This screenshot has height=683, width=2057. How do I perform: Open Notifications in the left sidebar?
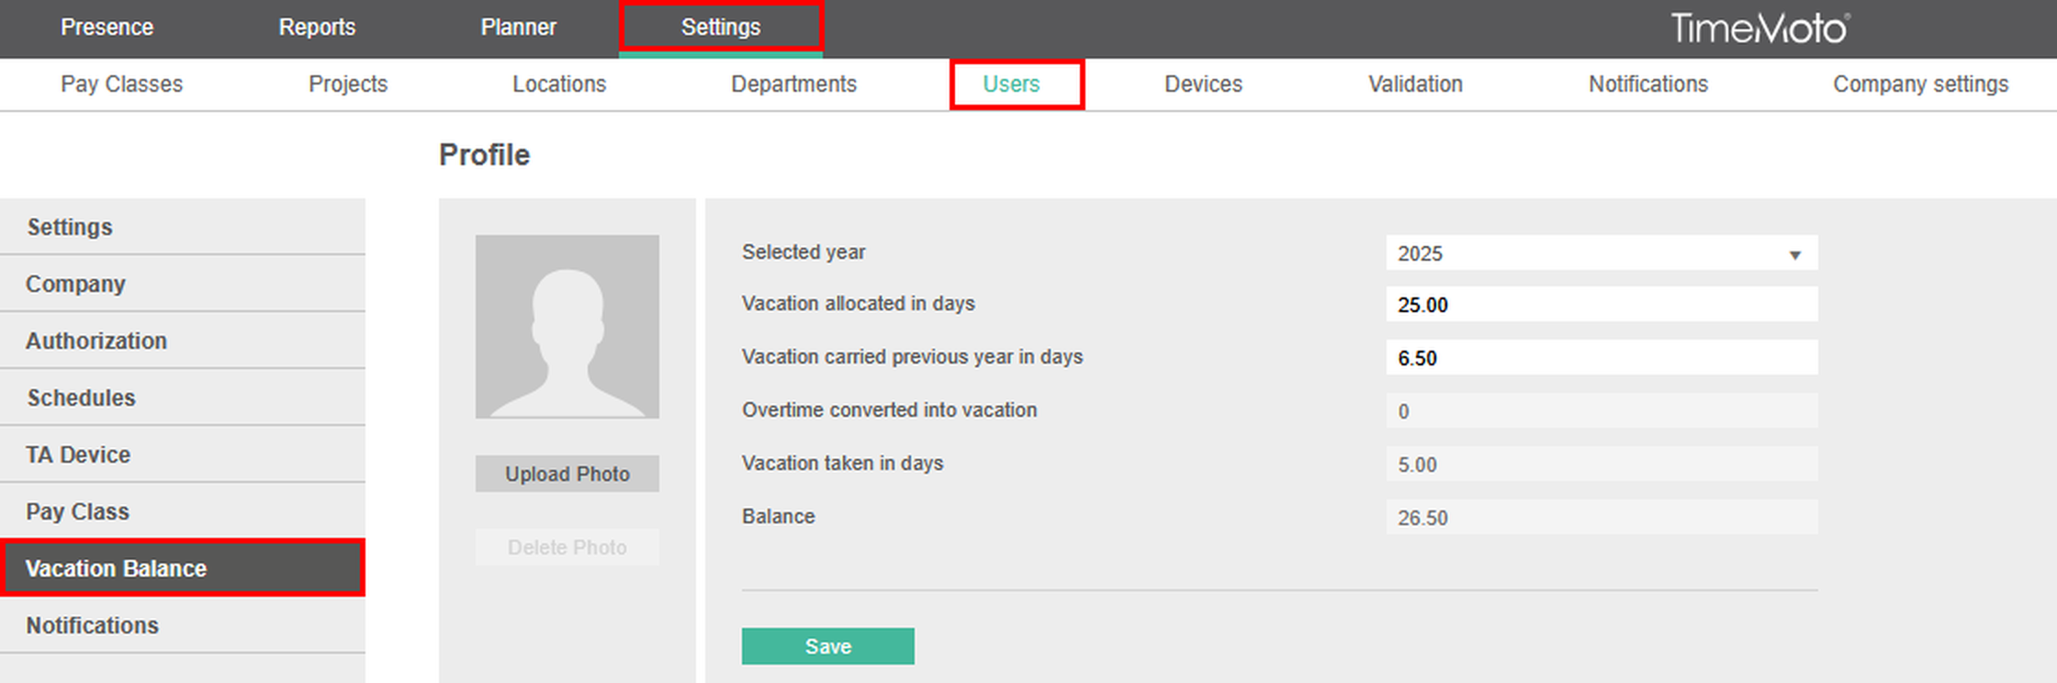[x=92, y=625]
